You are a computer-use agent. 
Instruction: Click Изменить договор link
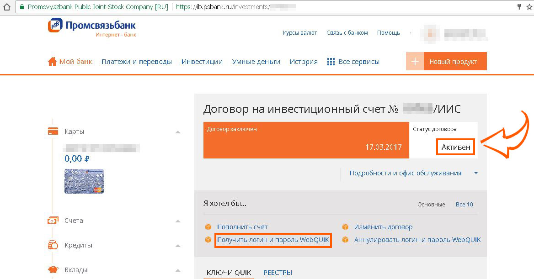click(x=383, y=227)
